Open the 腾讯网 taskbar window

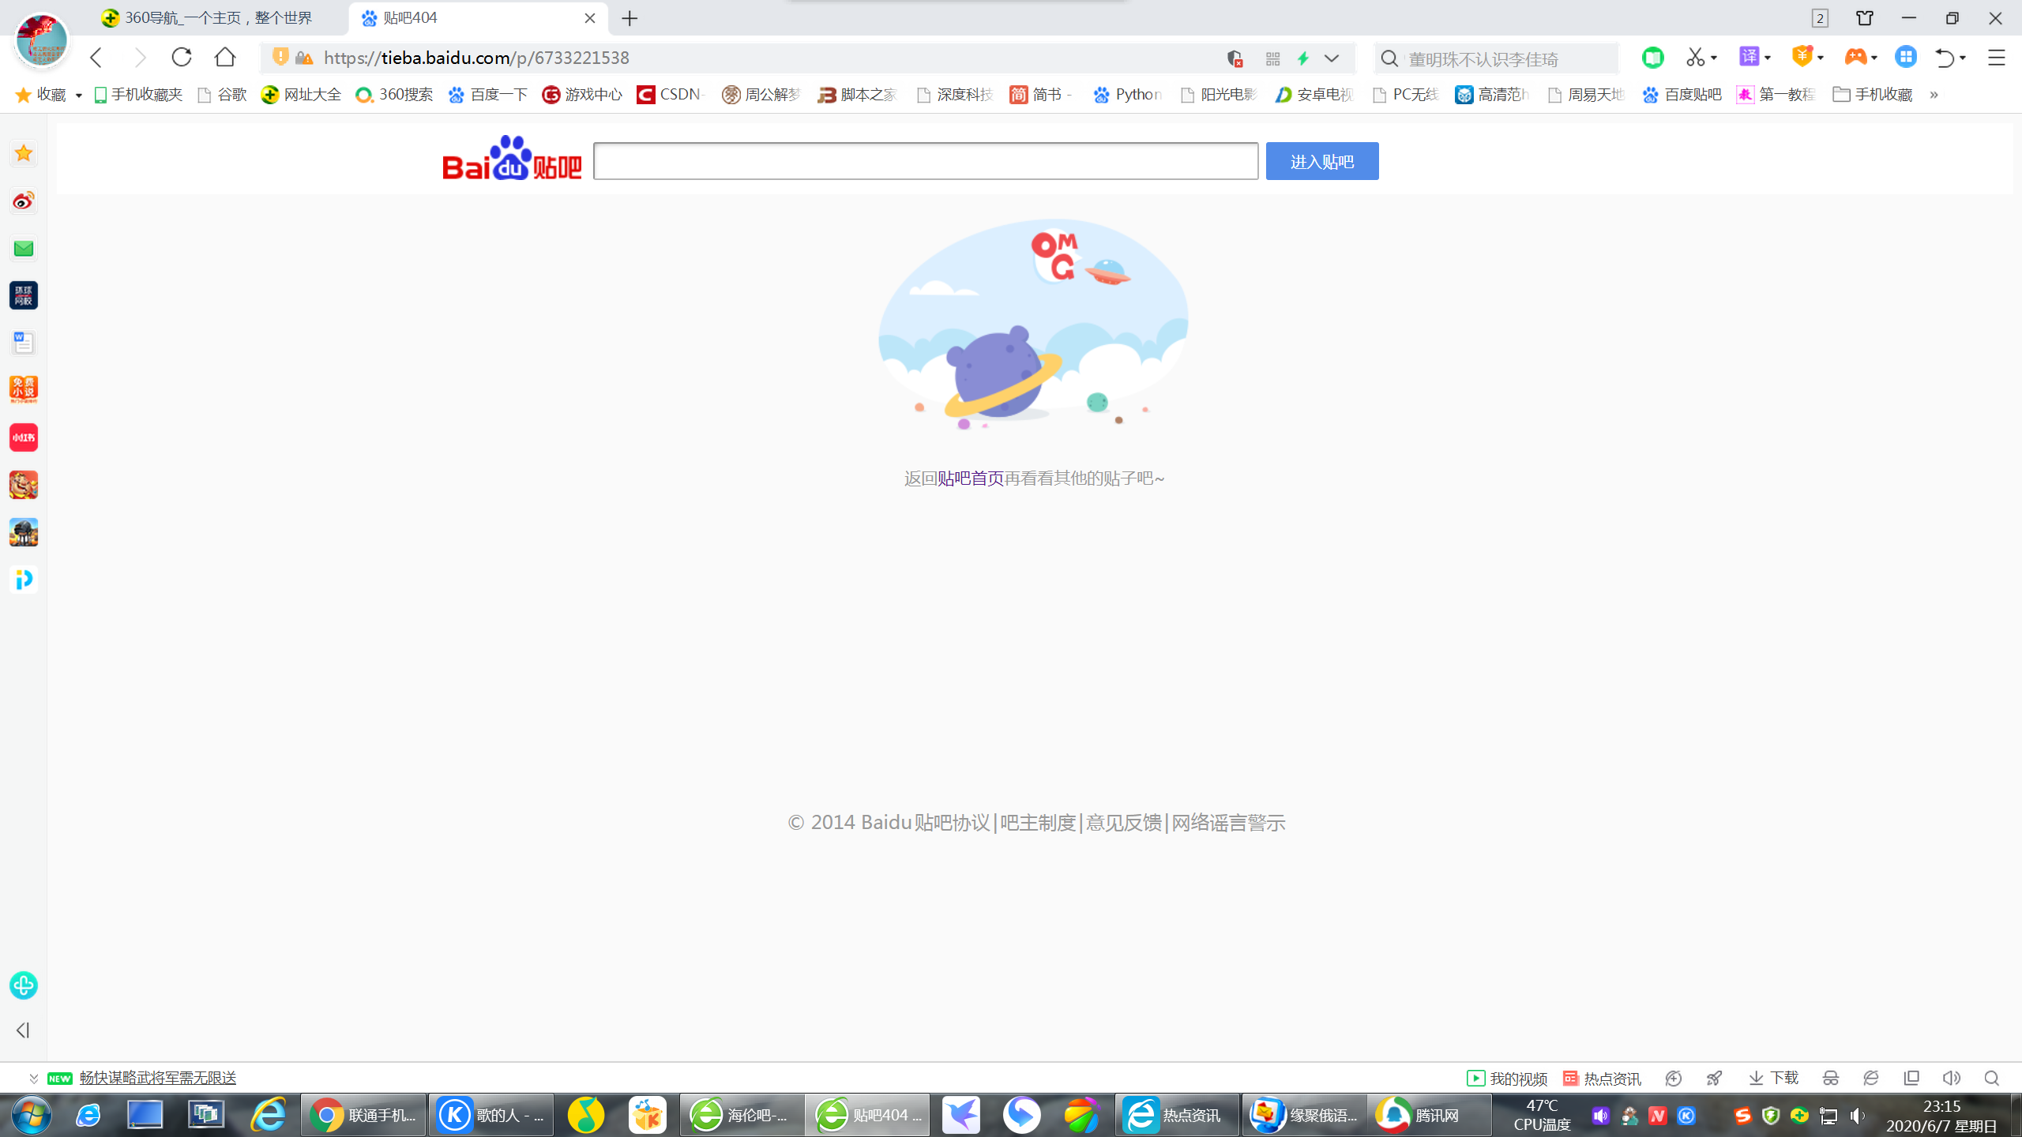point(1428,1115)
